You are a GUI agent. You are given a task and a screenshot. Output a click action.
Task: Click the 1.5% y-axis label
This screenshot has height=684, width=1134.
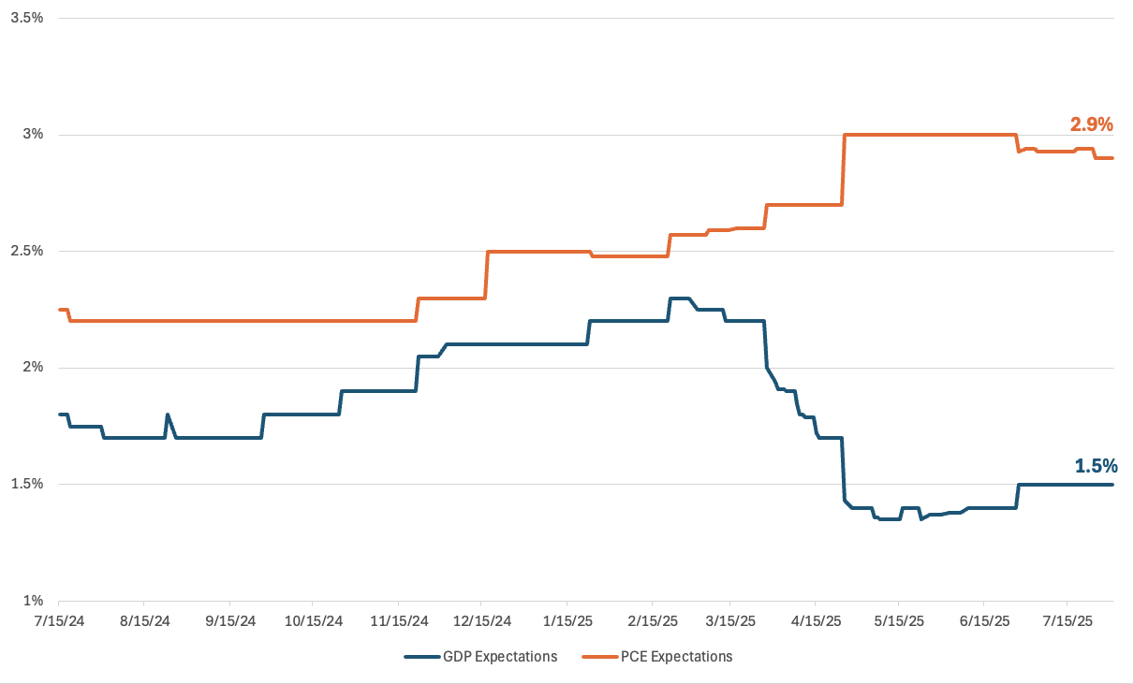tap(27, 484)
